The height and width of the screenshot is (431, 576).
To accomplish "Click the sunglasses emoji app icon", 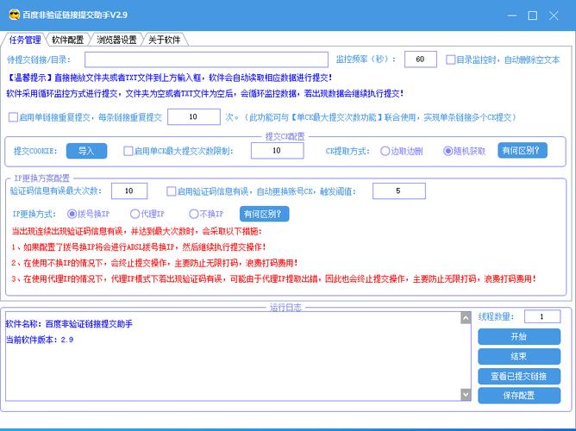I will click(x=14, y=15).
